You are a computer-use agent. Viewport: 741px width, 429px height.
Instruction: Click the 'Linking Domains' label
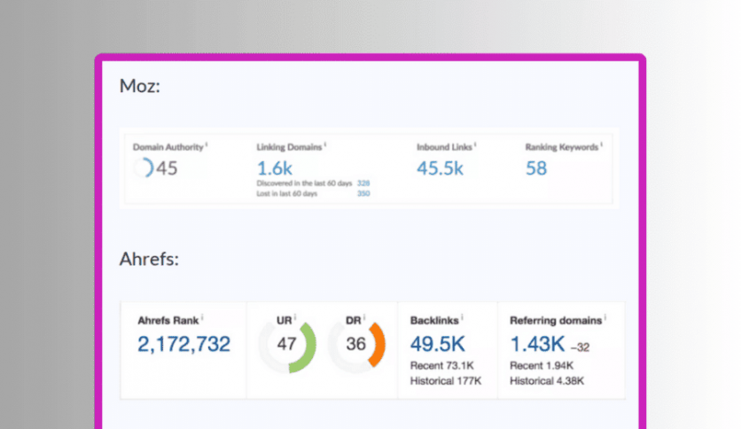289,147
